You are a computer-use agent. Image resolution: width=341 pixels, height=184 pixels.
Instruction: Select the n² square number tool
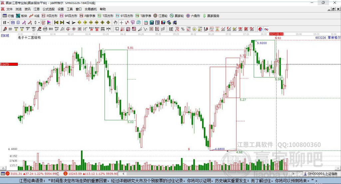[57, 29]
